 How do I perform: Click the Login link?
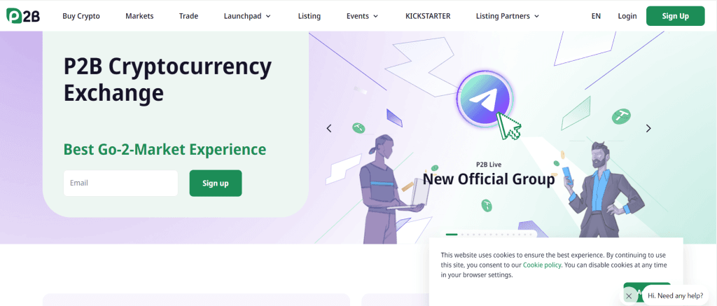click(627, 16)
